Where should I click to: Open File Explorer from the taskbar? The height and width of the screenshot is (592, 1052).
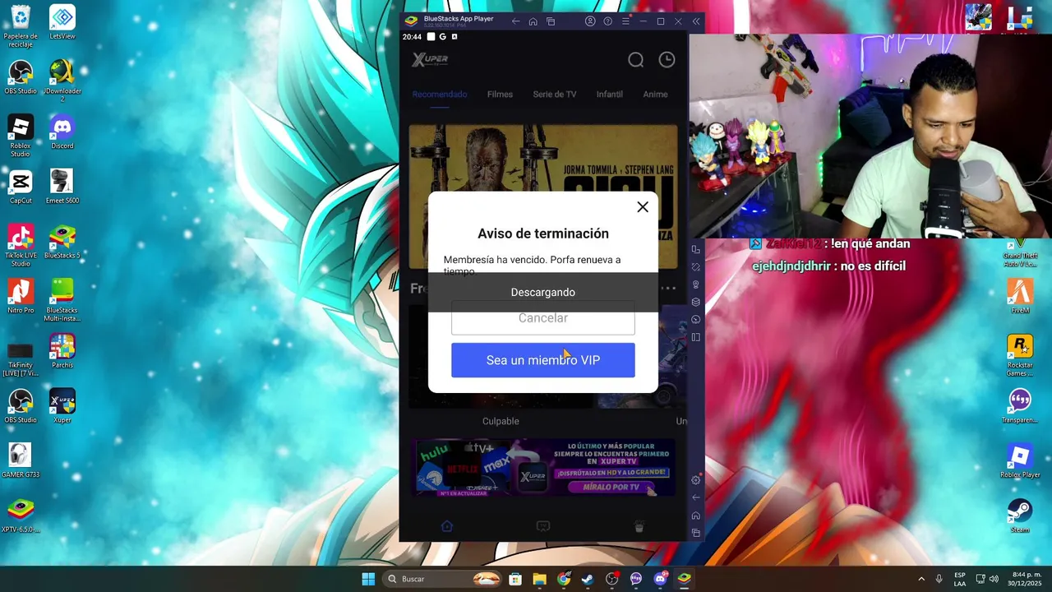(x=539, y=579)
